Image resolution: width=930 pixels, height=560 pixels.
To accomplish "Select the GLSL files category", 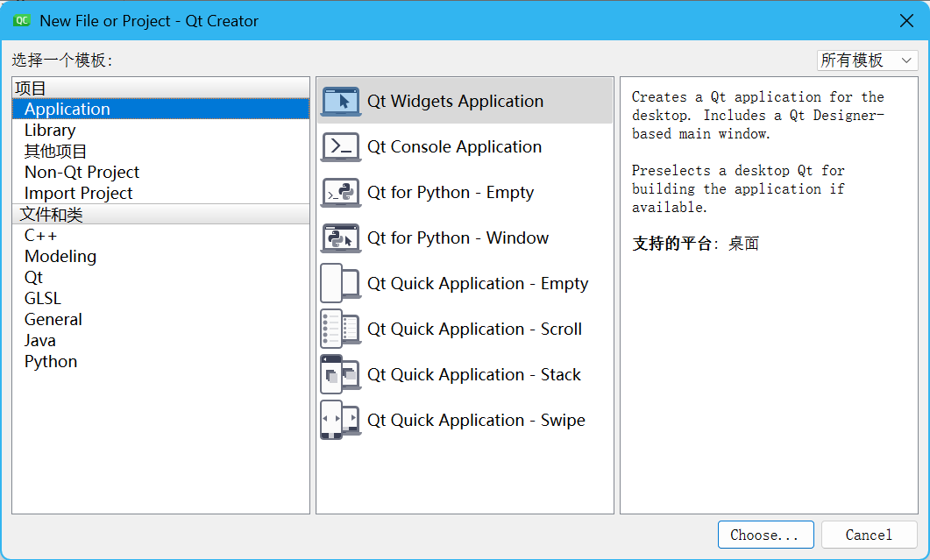I will (160, 299).
